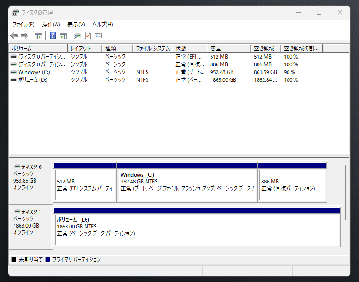Image resolution: width=359 pixels, height=282 pixels.
Task: Click the 861.59 GB free space cell
Action: (x=265, y=72)
